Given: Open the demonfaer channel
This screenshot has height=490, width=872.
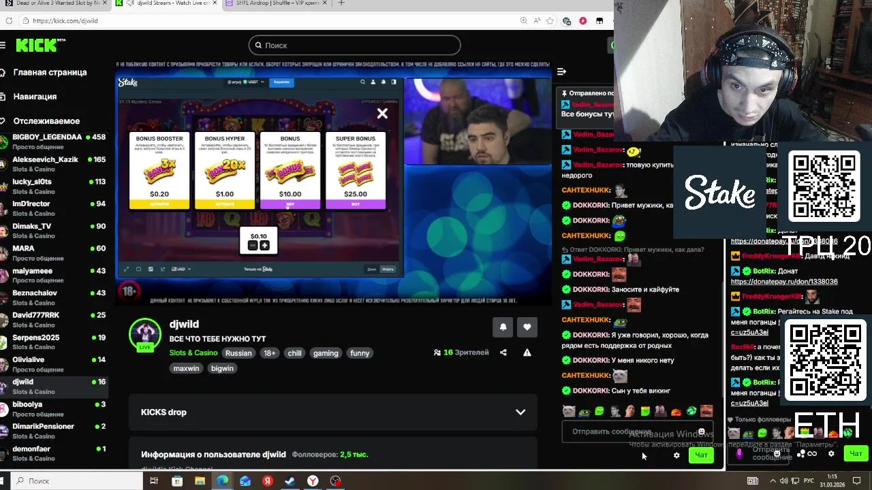Looking at the screenshot, I should click(54, 453).
